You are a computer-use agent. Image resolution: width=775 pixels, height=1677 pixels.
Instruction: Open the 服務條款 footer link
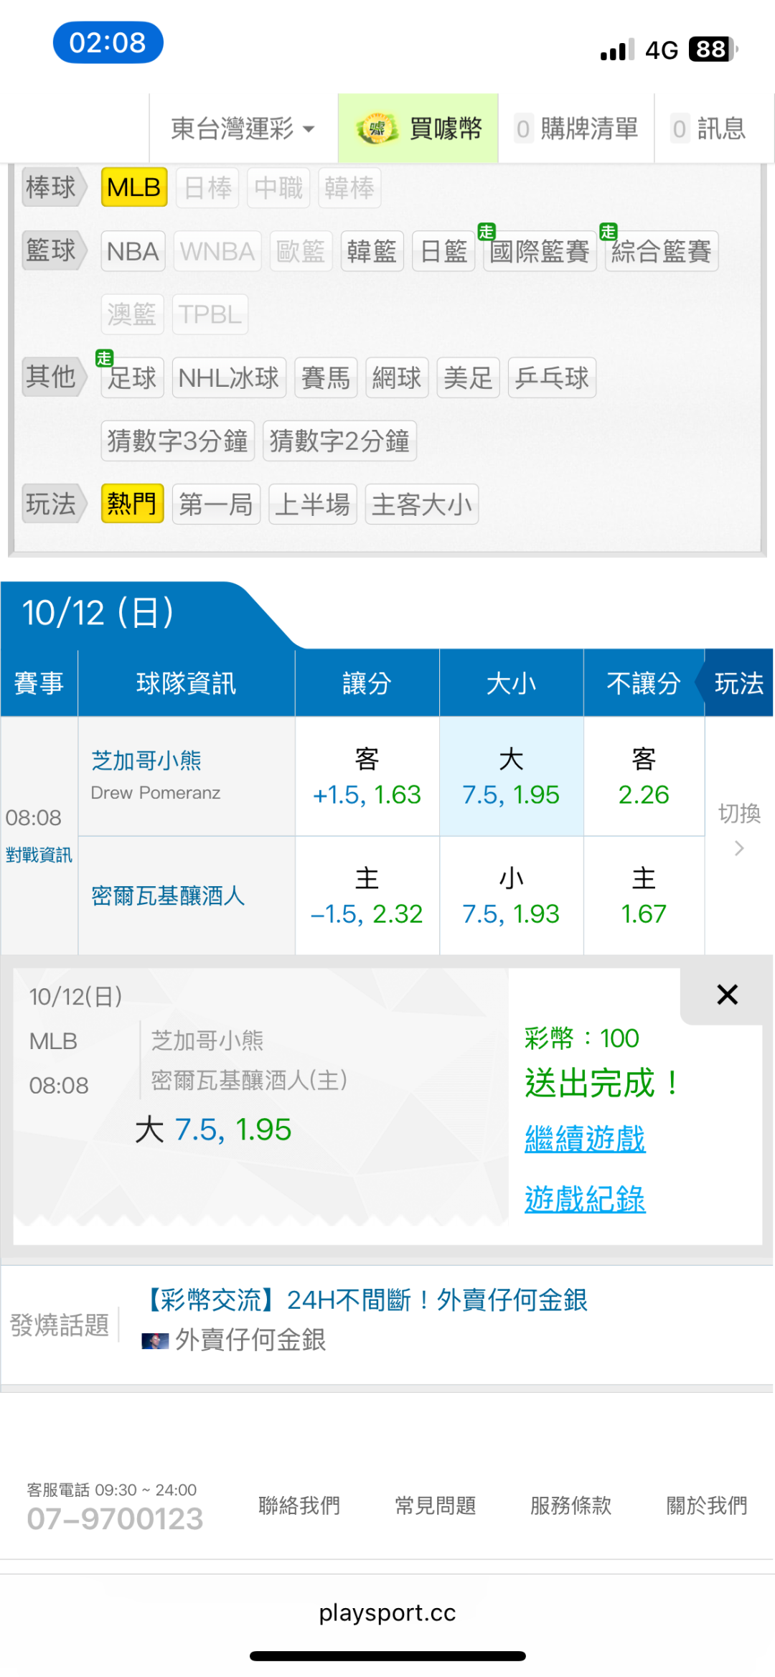tap(571, 1505)
